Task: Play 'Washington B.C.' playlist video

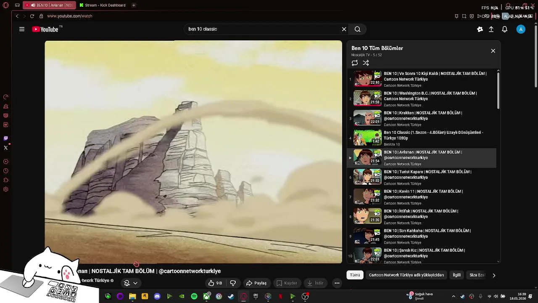Action: [422, 99]
